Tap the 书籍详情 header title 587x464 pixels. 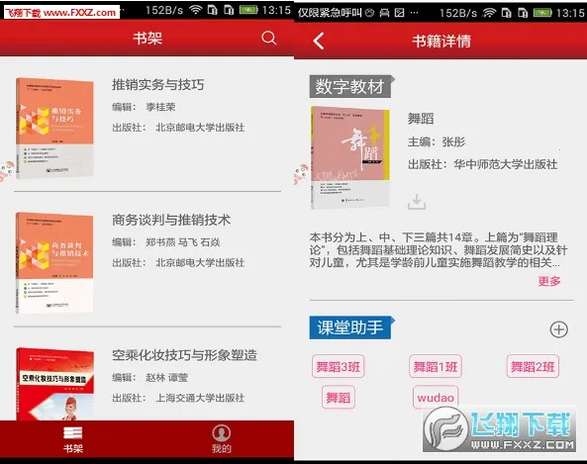[441, 41]
